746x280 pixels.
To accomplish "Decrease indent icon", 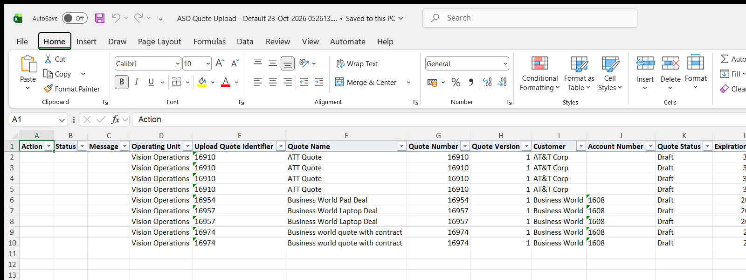I will [304, 82].
